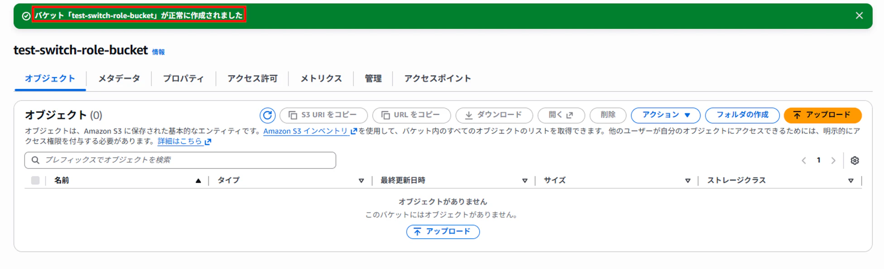Viewport: 884px width, 269px height.
Task: Toggle the select-all objects checkbox
Action: pyautogui.click(x=35, y=181)
